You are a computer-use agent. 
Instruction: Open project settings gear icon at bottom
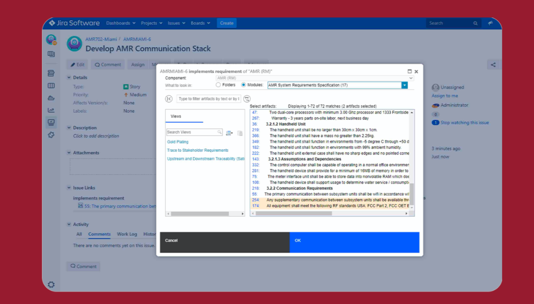tap(51, 285)
